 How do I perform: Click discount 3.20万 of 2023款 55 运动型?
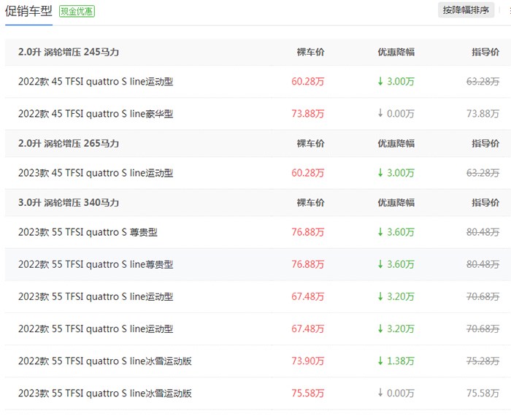point(396,296)
